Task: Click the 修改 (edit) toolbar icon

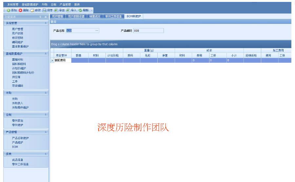Action: [x=32, y=10]
